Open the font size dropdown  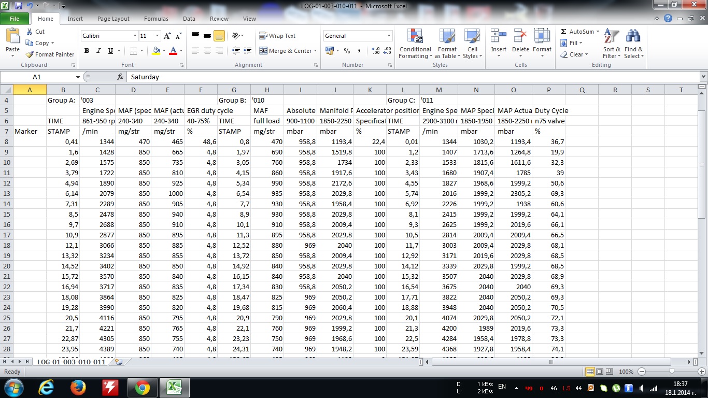tap(157, 36)
